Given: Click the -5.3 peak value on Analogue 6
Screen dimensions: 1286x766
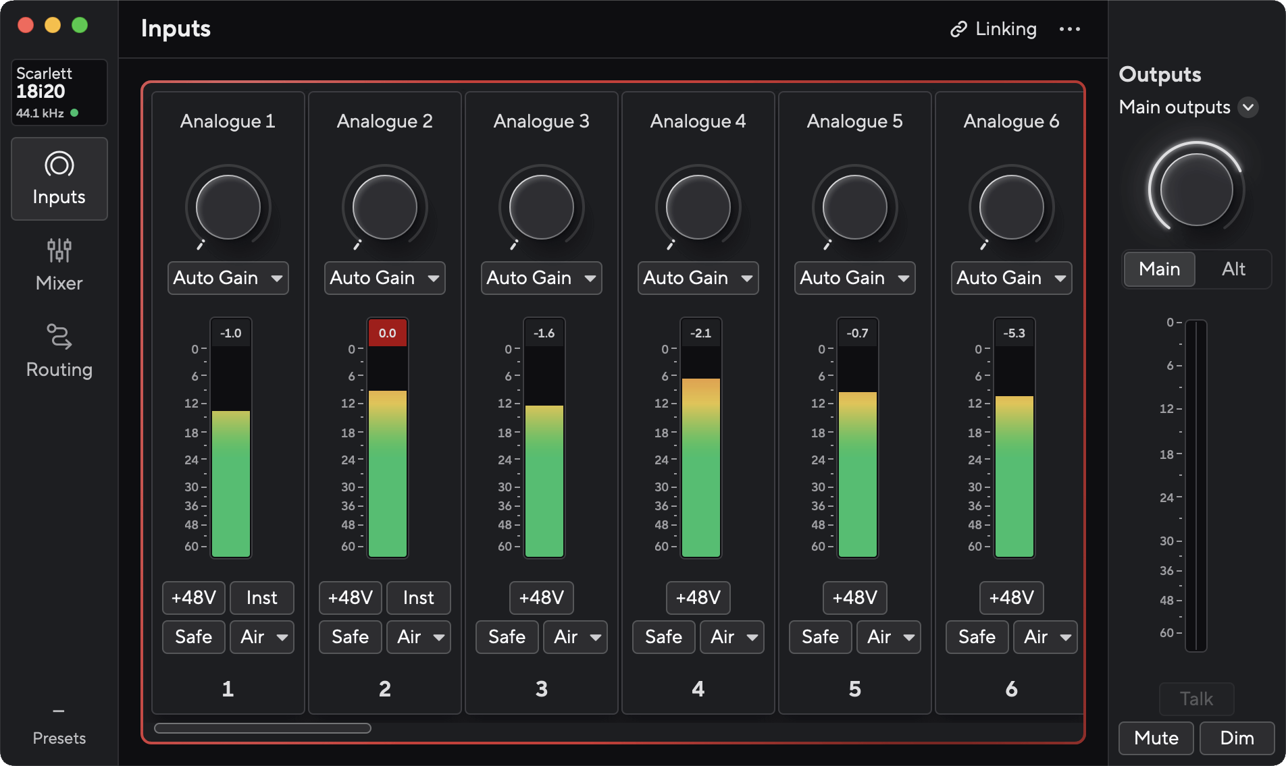Looking at the screenshot, I should click(1014, 333).
